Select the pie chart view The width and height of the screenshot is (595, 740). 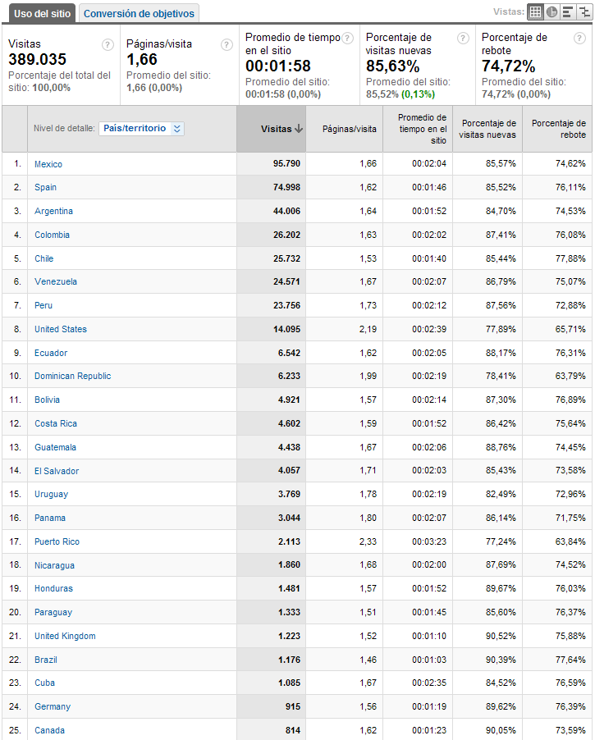pyautogui.click(x=552, y=11)
